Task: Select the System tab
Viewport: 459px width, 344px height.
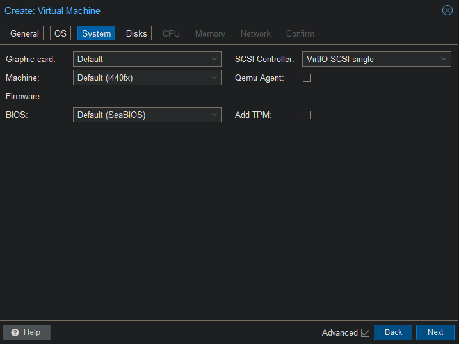Action: click(96, 33)
